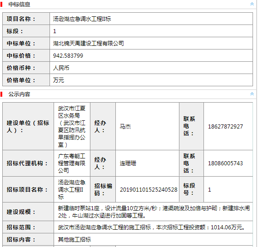Click handler name 马杰
The image size is (258, 247).
coord(125,127)
